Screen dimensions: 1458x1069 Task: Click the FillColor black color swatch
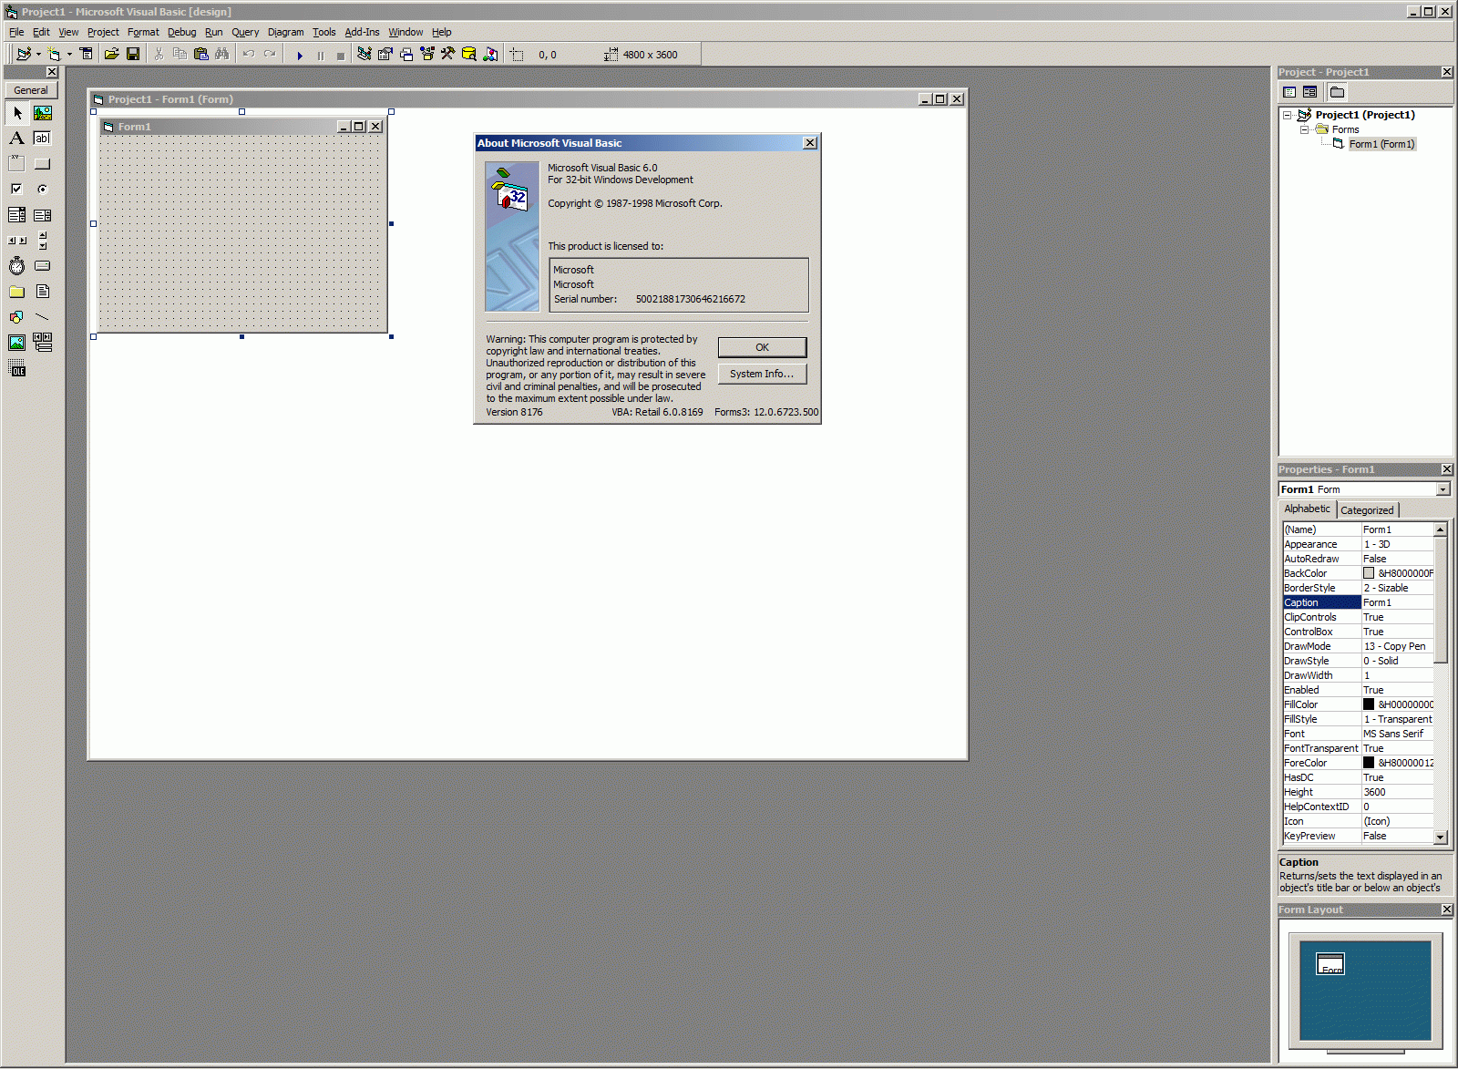tap(1369, 704)
